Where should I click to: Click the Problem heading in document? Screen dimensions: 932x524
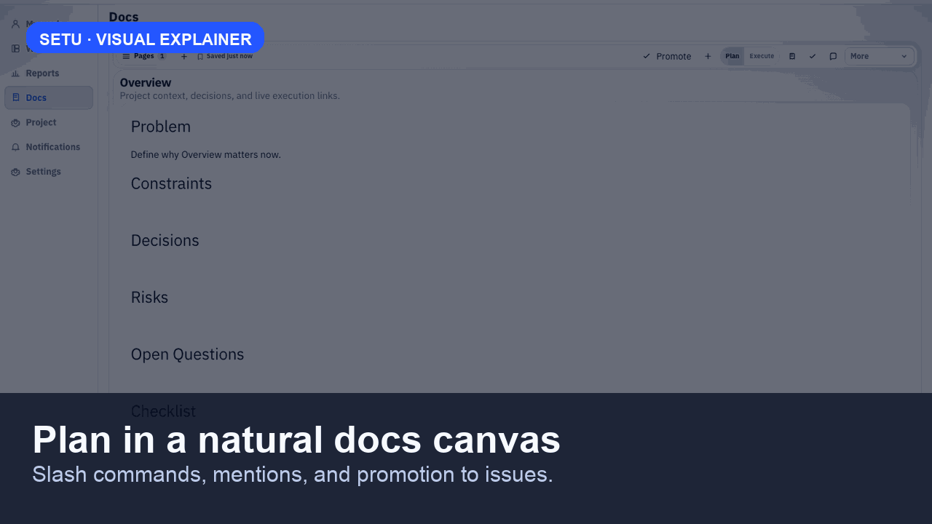click(x=160, y=127)
